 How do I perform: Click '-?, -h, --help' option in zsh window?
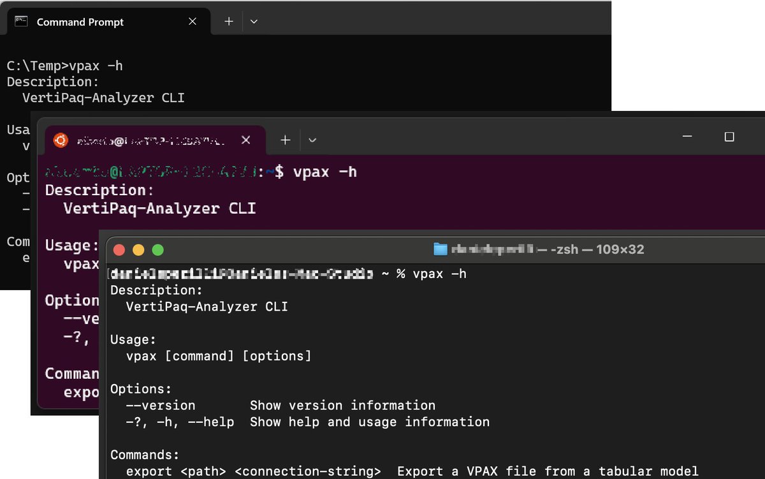(x=180, y=422)
